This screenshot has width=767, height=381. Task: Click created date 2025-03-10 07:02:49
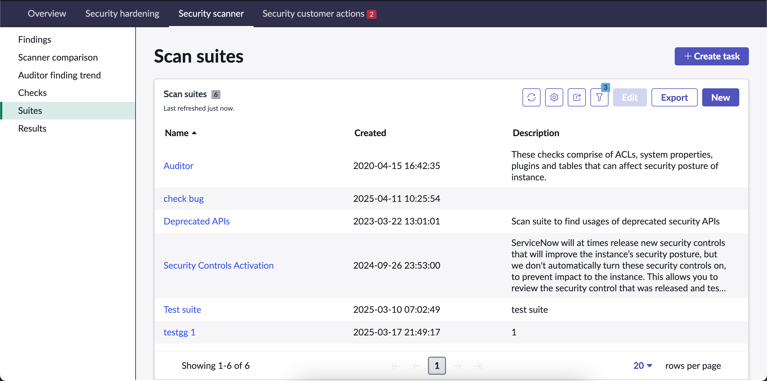(397, 309)
